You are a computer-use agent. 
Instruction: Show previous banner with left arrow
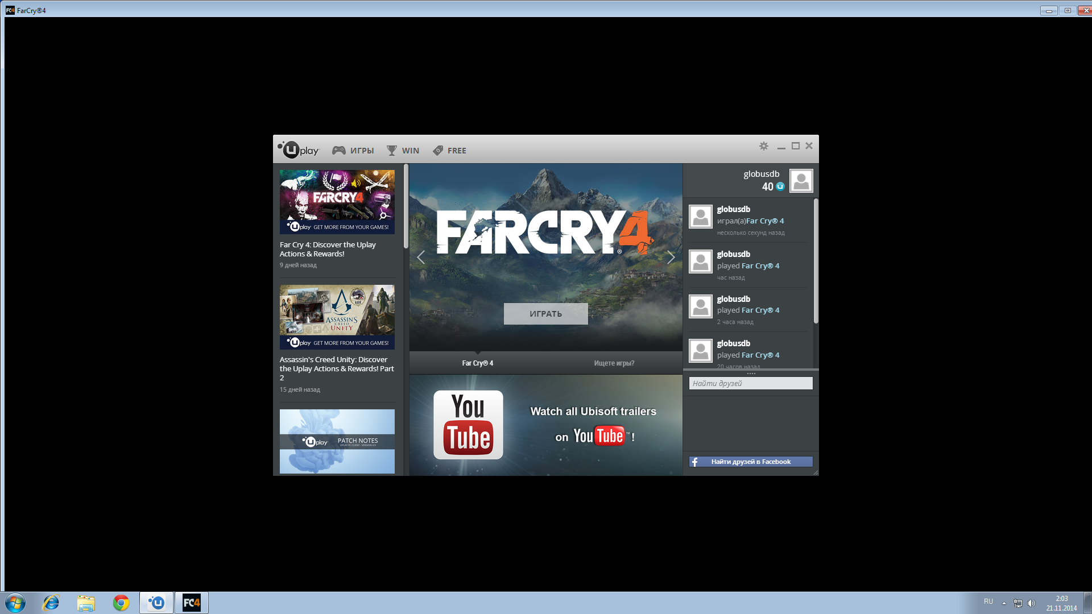click(x=421, y=258)
